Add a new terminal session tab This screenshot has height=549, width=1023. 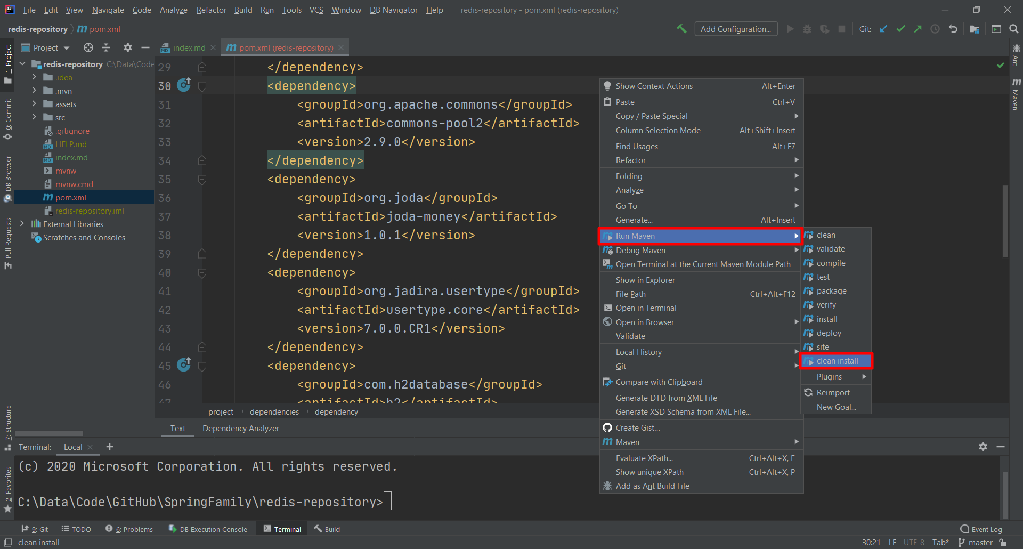[x=110, y=447]
